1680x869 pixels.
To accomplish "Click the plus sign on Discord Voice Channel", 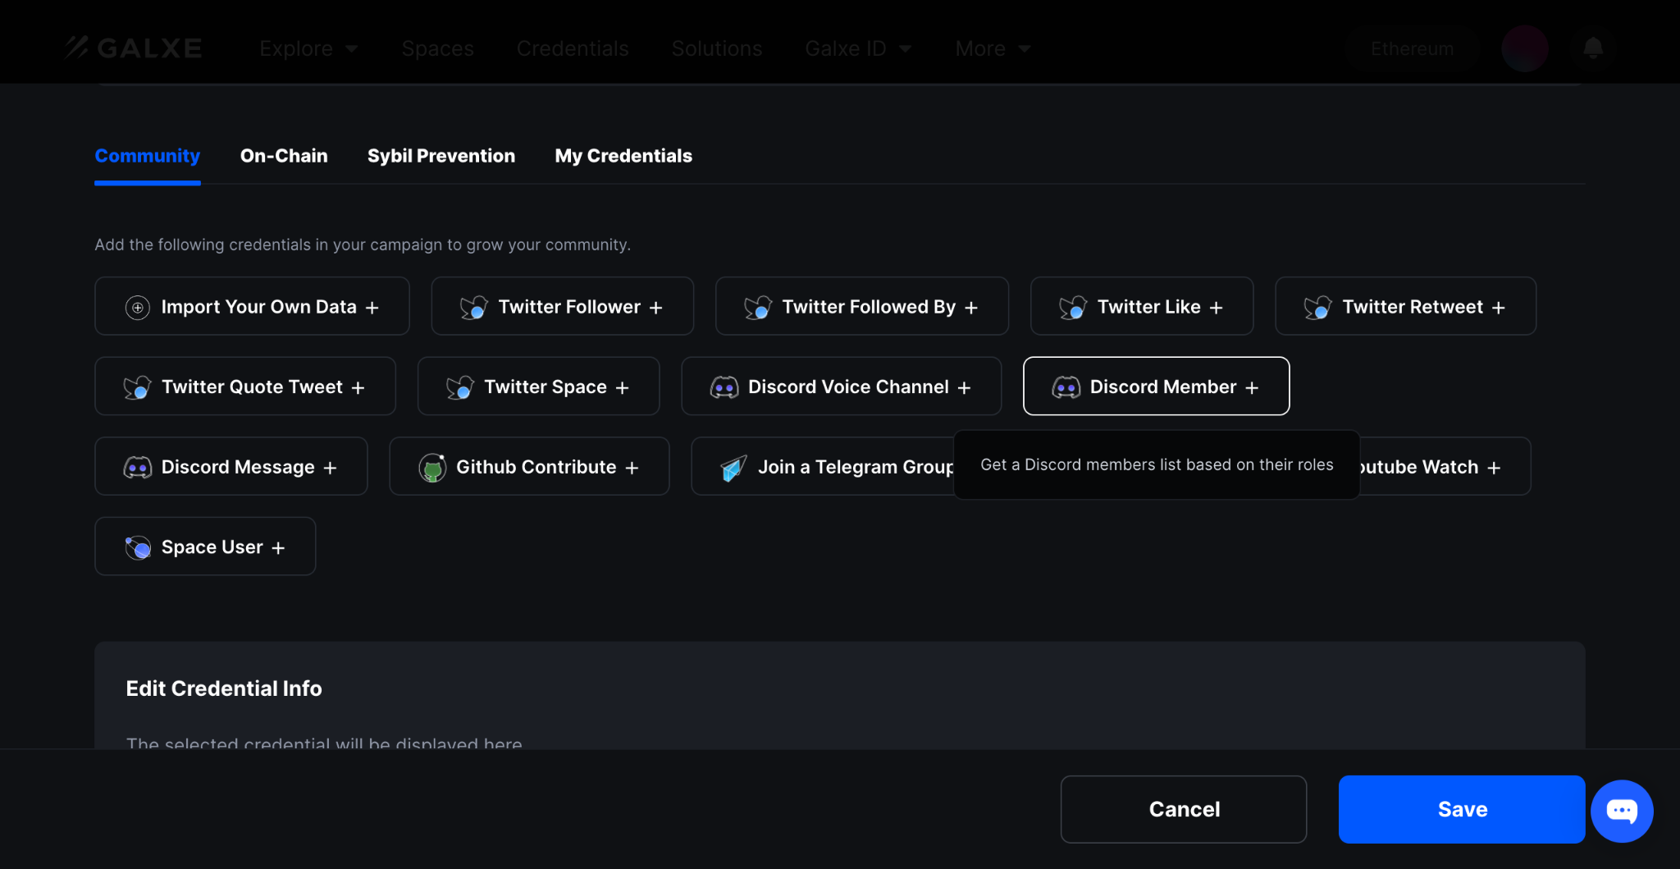I will pos(964,387).
